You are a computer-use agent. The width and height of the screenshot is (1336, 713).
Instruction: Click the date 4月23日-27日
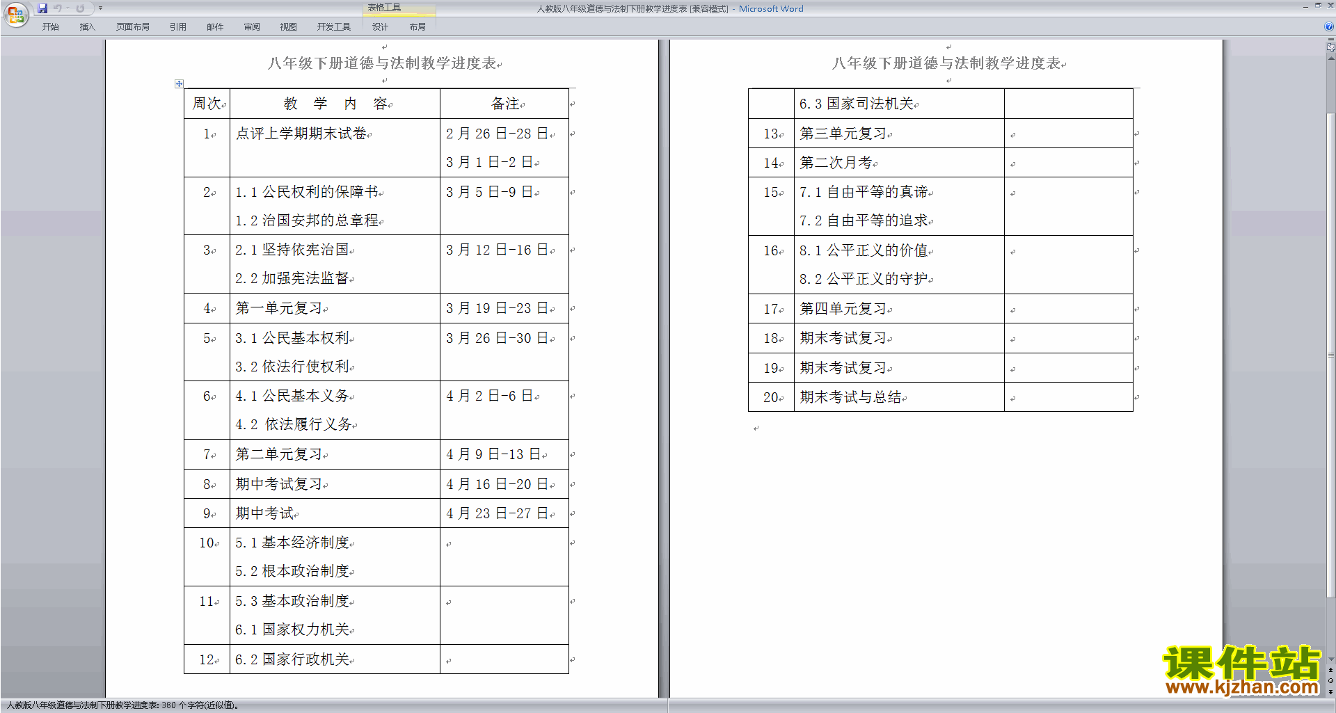coord(498,513)
